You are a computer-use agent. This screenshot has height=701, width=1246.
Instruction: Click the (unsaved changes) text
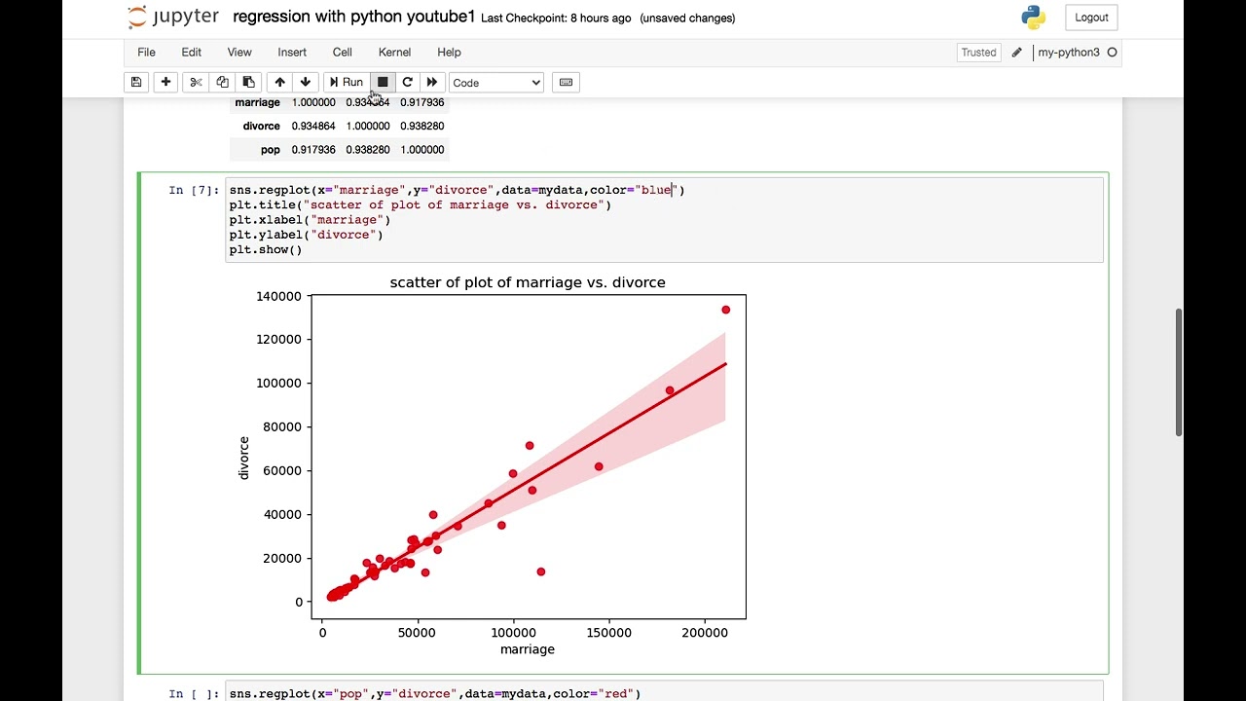pos(687,18)
